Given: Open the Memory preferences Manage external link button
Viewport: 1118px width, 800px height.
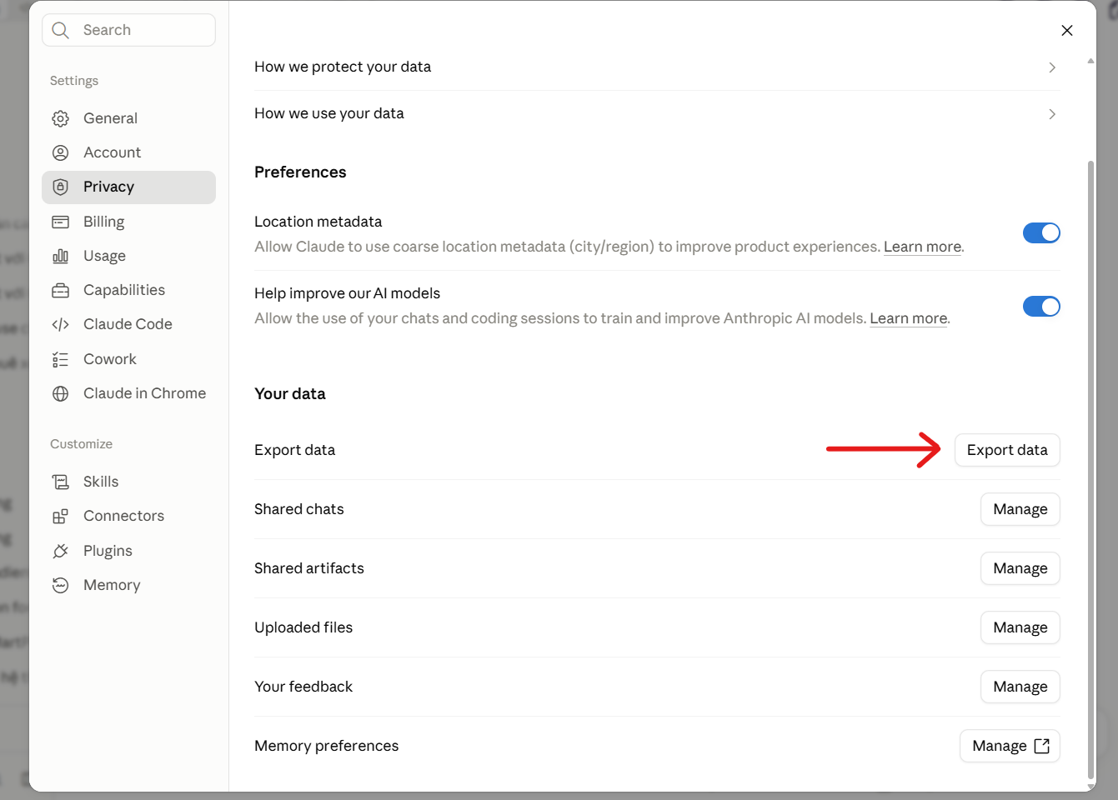Looking at the screenshot, I should coord(1010,746).
